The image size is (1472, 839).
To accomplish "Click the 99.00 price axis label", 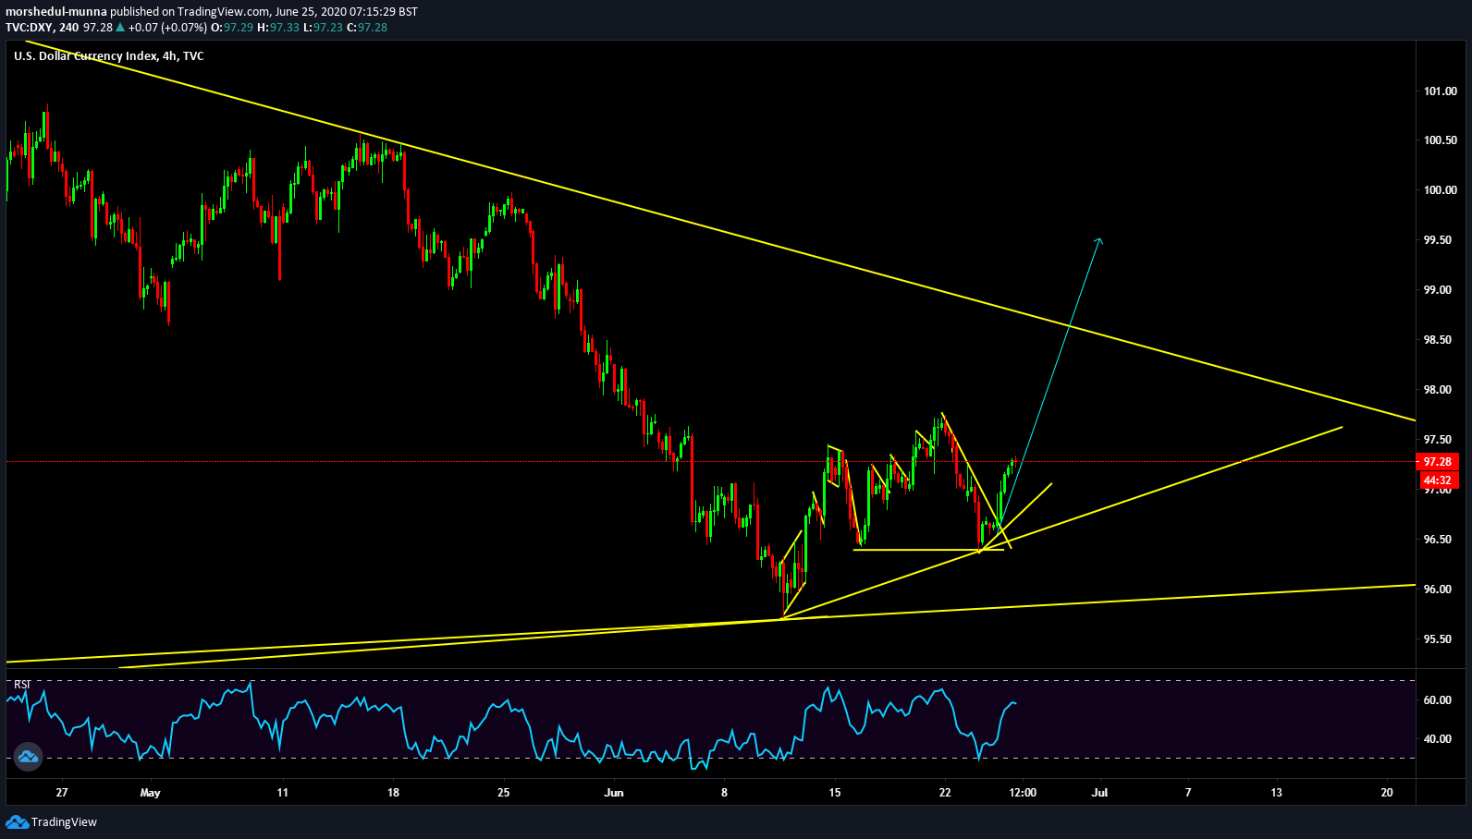I will click(1437, 290).
